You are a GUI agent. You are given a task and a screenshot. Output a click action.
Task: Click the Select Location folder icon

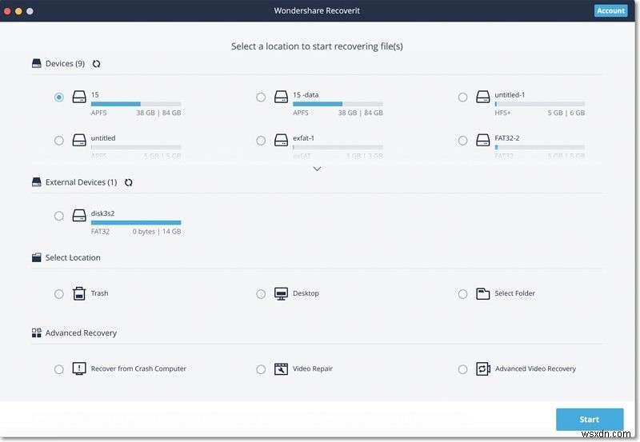[36, 257]
